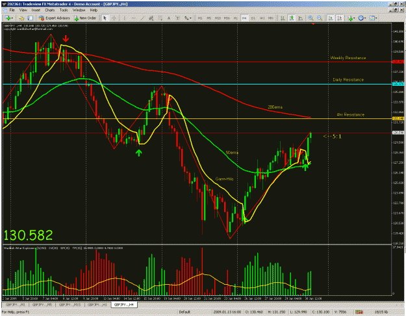Click the Gann-Hilo label on chart
This screenshot has height=316, width=406.
[x=224, y=179]
